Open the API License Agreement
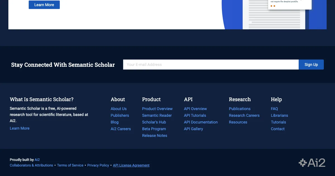 tap(131, 165)
